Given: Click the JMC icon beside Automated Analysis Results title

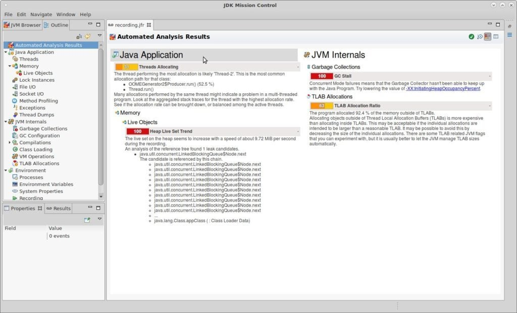Looking at the screenshot, I should click(x=113, y=36).
